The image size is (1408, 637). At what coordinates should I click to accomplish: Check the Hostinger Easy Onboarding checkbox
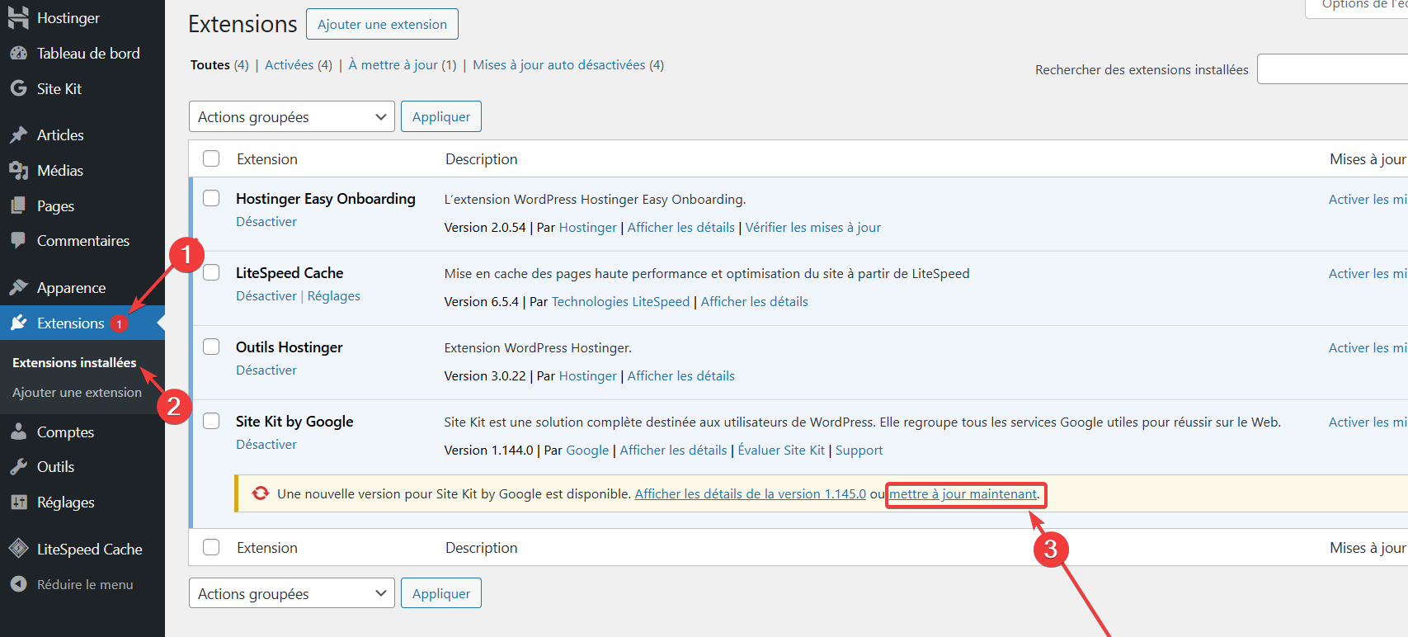212,198
